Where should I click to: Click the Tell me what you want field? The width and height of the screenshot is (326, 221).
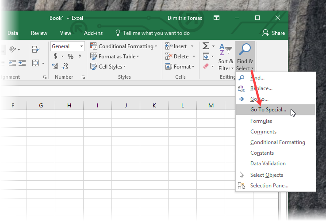pos(156,33)
